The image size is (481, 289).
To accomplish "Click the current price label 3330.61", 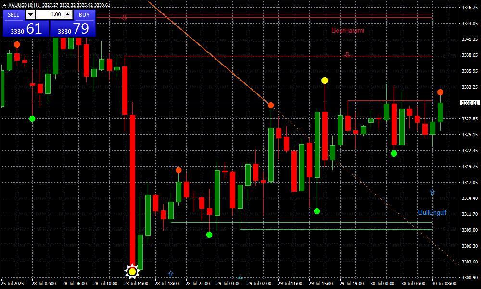I will pos(469,103).
